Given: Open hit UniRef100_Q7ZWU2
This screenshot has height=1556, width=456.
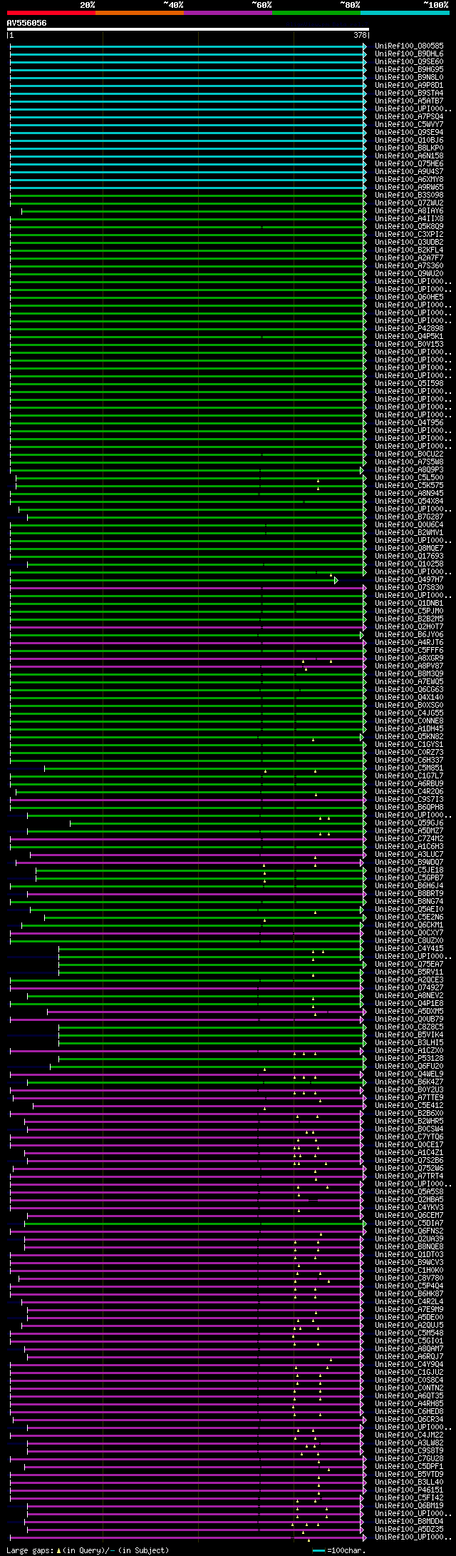Looking at the screenshot, I should [x=409, y=203].
